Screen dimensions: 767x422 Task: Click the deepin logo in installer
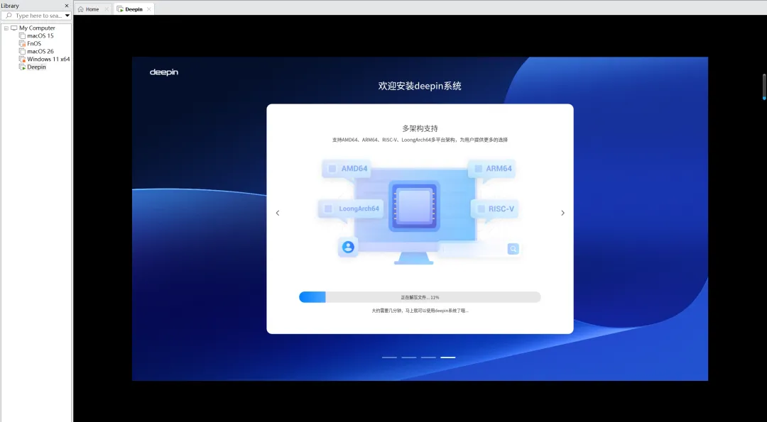click(x=164, y=72)
